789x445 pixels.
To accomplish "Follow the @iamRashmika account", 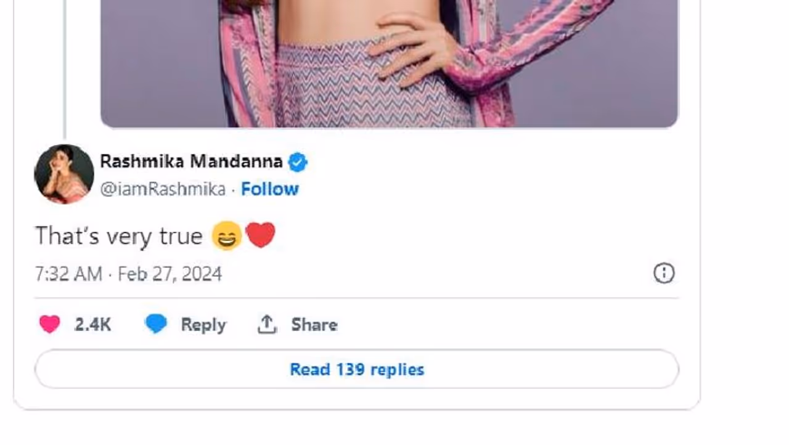I will tap(269, 189).
